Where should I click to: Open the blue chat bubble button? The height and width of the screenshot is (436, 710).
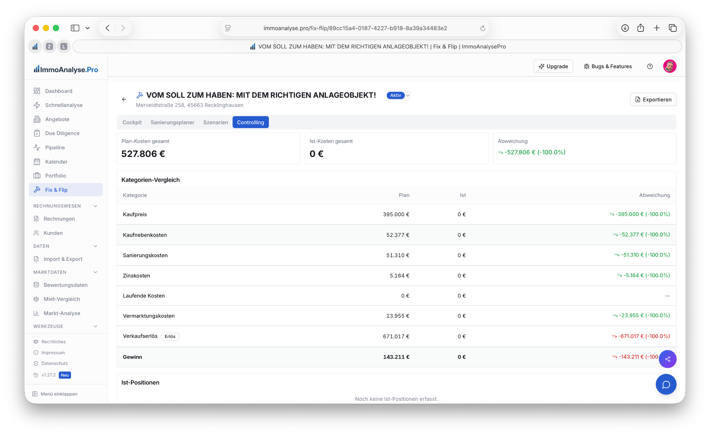[666, 385]
